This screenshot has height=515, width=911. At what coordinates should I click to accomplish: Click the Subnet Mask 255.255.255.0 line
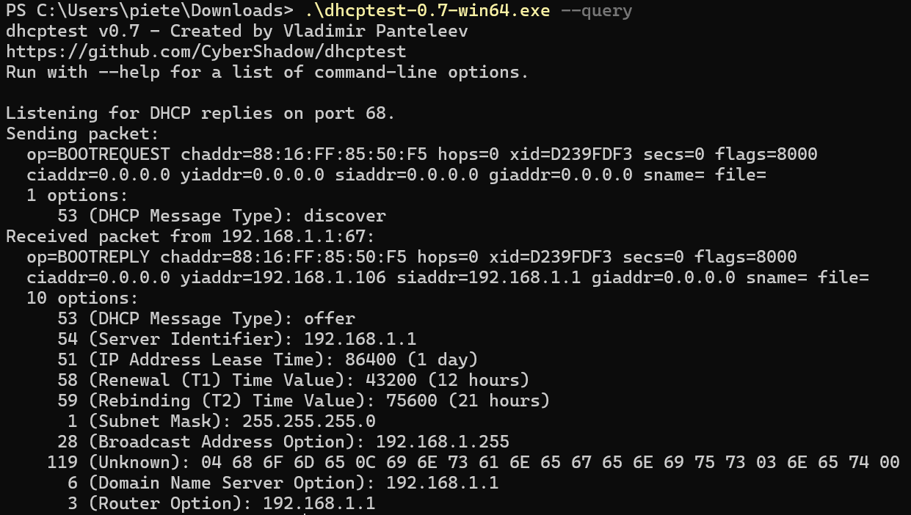[x=216, y=421]
